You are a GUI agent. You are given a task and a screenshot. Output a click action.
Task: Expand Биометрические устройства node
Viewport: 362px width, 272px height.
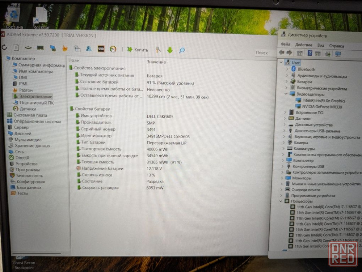(286, 88)
